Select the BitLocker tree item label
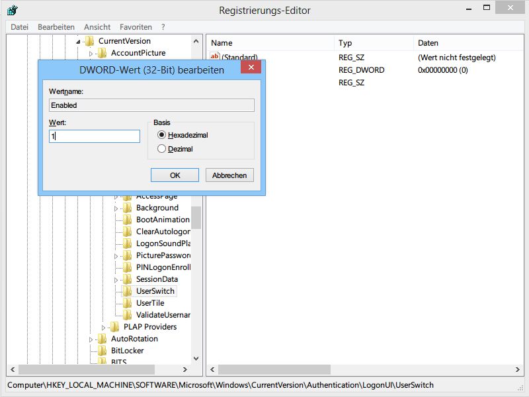 (127, 351)
